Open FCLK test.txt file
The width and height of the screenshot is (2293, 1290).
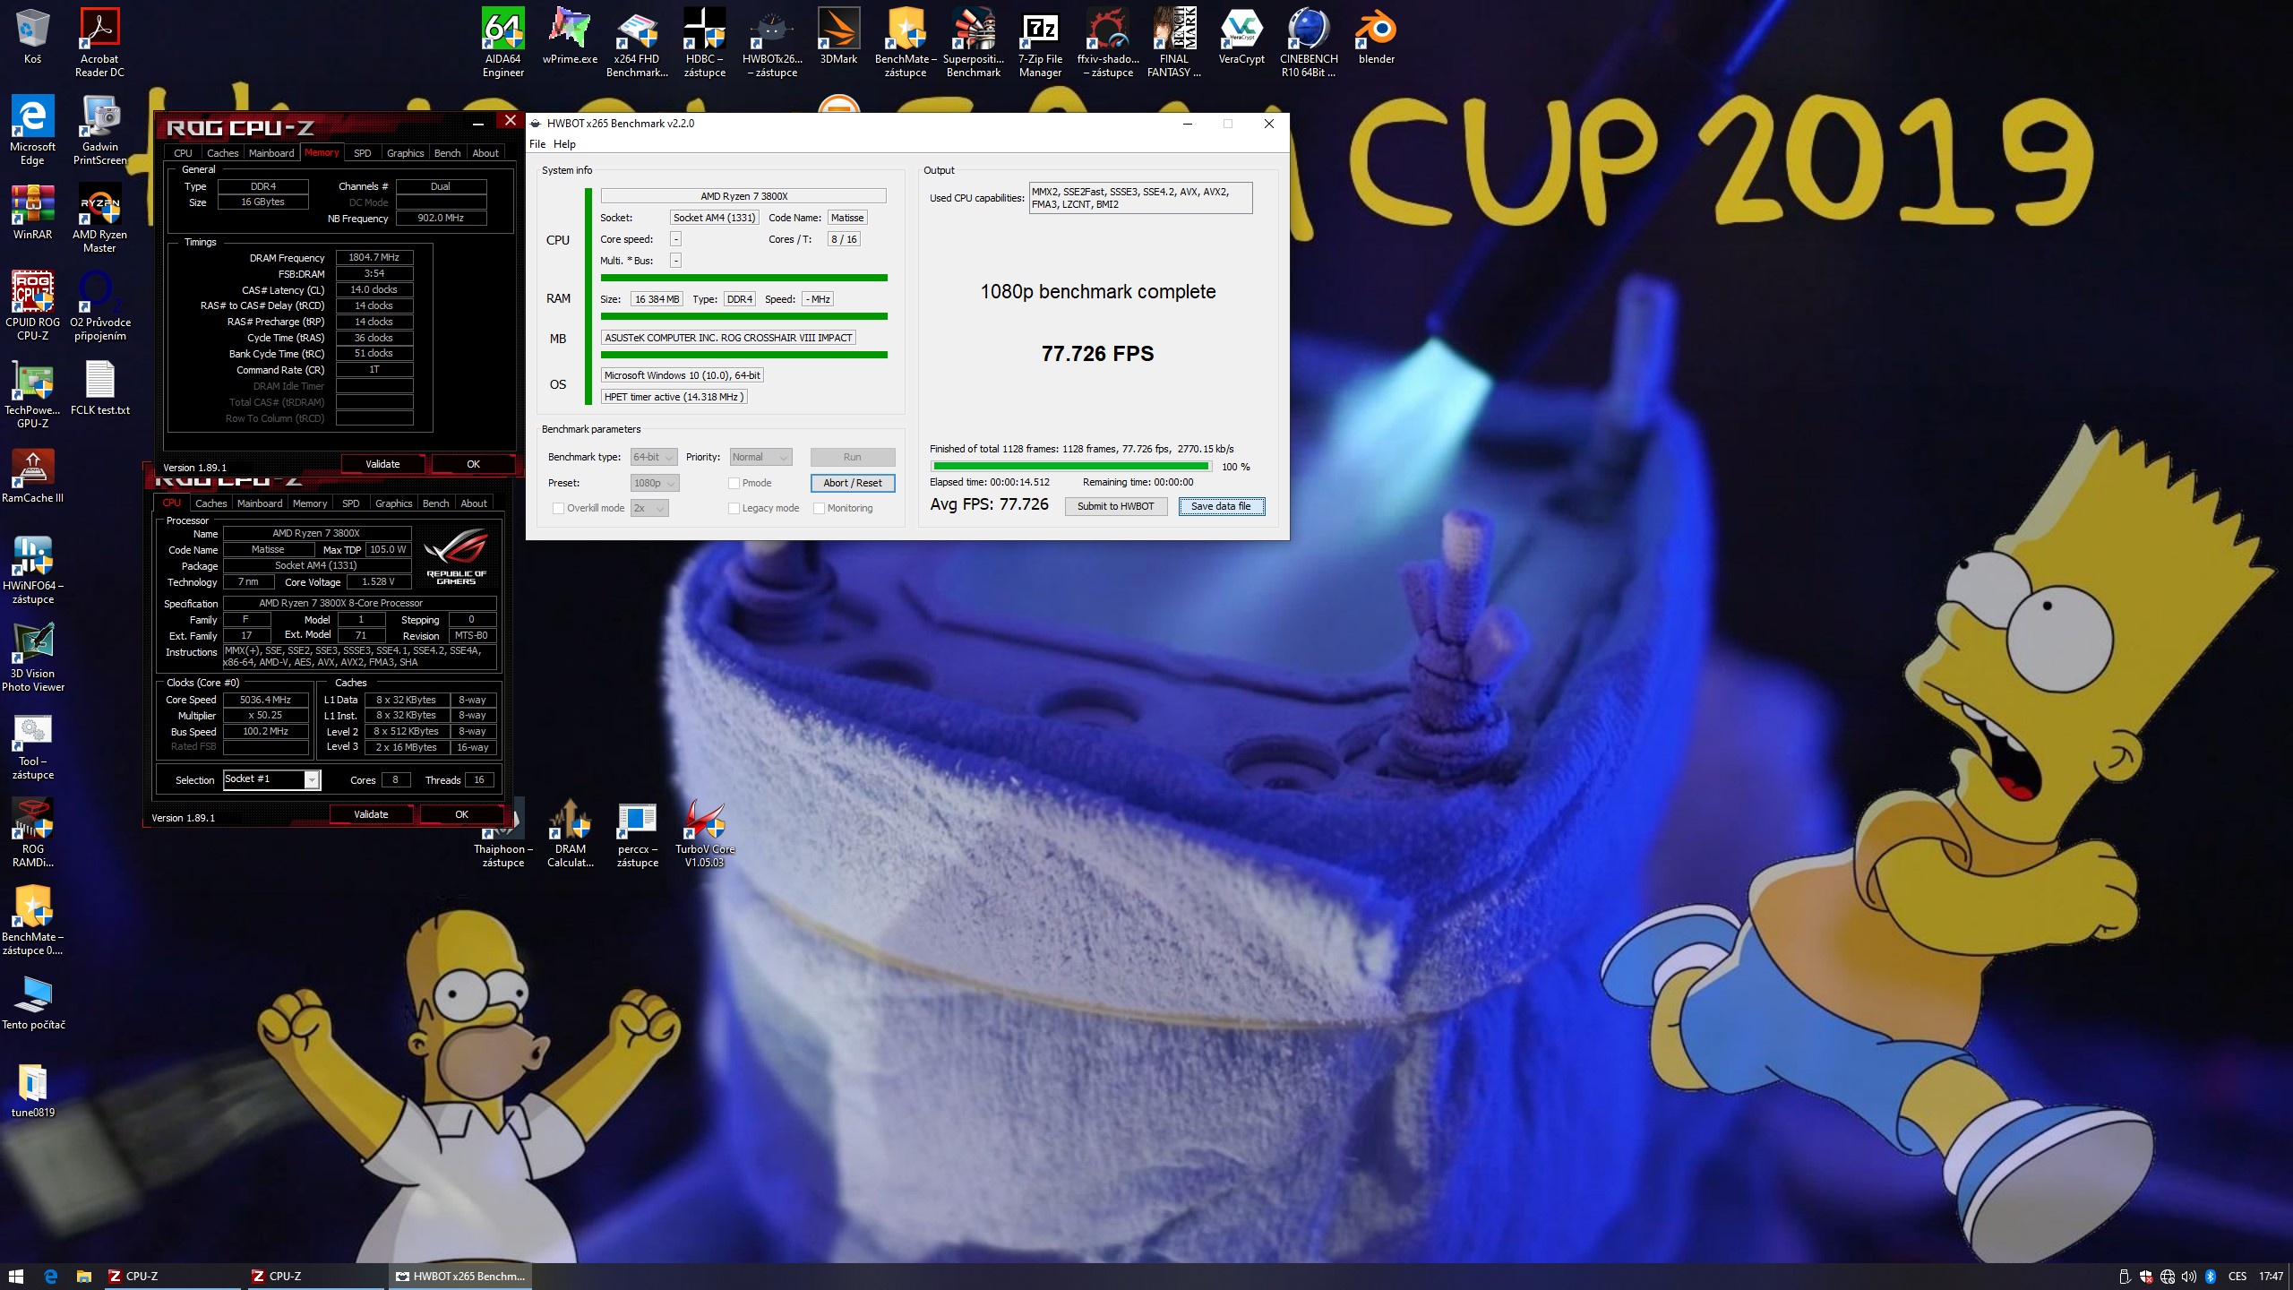pyautogui.click(x=99, y=387)
